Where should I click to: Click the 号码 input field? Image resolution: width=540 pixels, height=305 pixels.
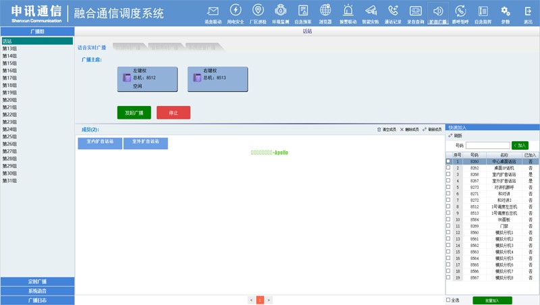(487, 145)
